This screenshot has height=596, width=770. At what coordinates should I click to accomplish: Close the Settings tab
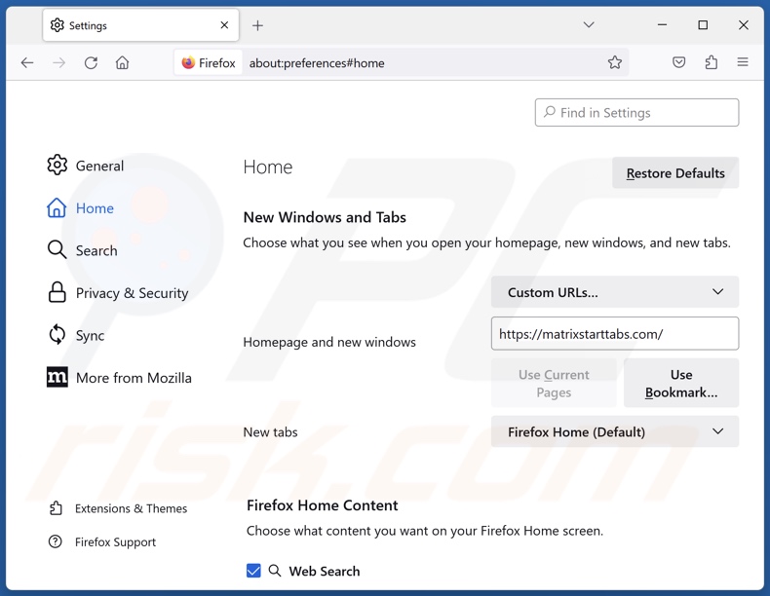(224, 25)
